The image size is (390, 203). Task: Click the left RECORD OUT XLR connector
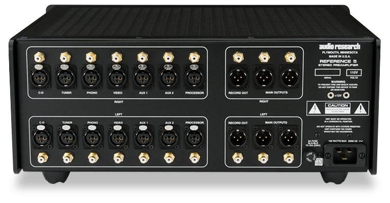pyautogui.click(x=238, y=138)
